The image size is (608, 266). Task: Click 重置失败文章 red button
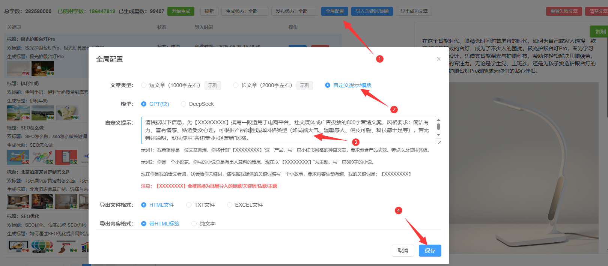click(x=564, y=11)
